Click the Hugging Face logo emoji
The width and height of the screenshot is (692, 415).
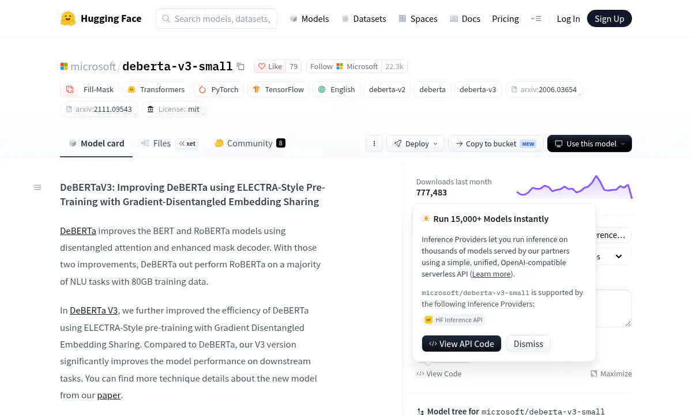click(x=68, y=18)
